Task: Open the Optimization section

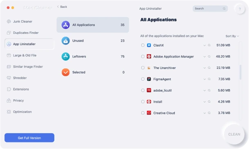Action: 22,112
